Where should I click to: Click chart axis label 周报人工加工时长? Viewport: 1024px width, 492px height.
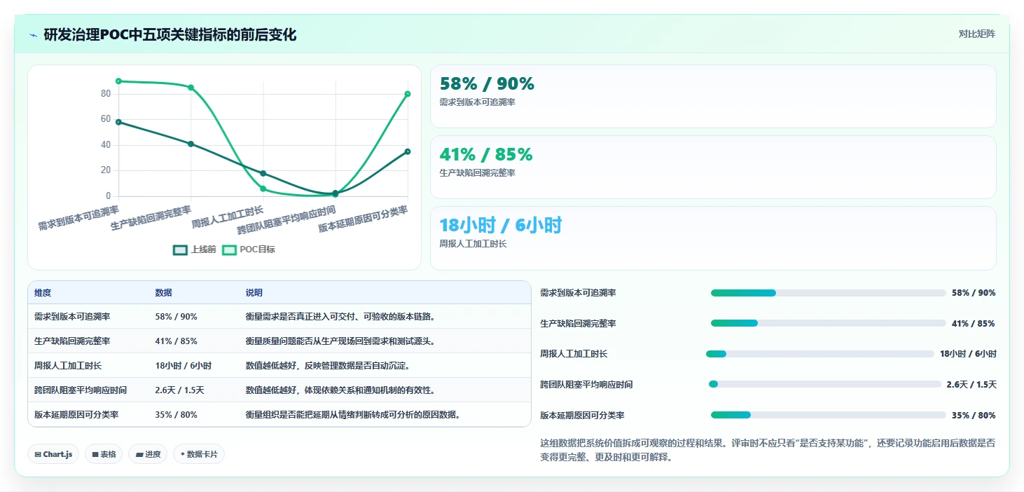[228, 218]
